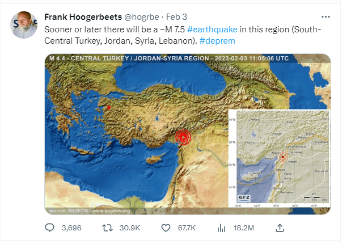The image size is (355, 244).
Task: Click the Frank Hoogerbeets display name
Action: [x=83, y=17]
